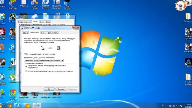Select Запись tab in Звук window
The height and width of the screenshot is (108, 192).
click(35, 22)
